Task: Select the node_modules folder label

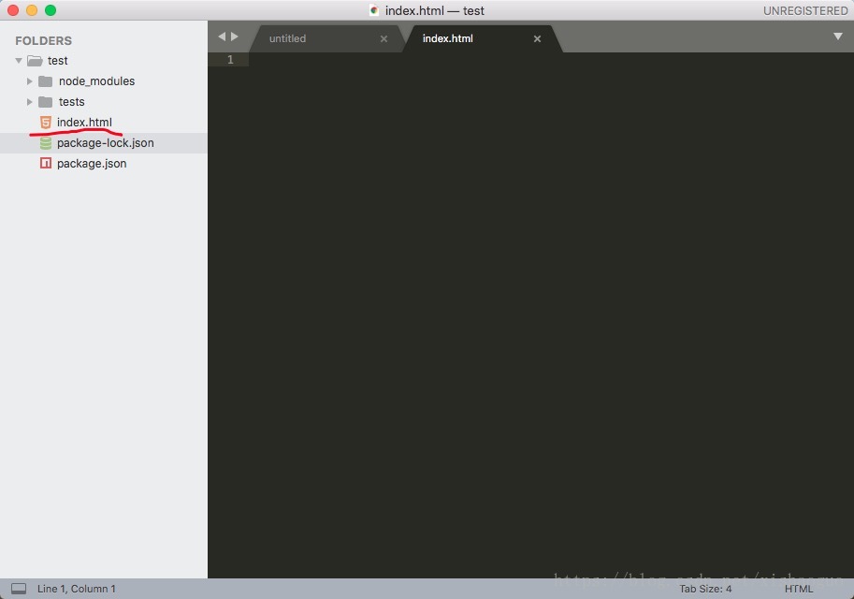Action: (x=97, y=81)
